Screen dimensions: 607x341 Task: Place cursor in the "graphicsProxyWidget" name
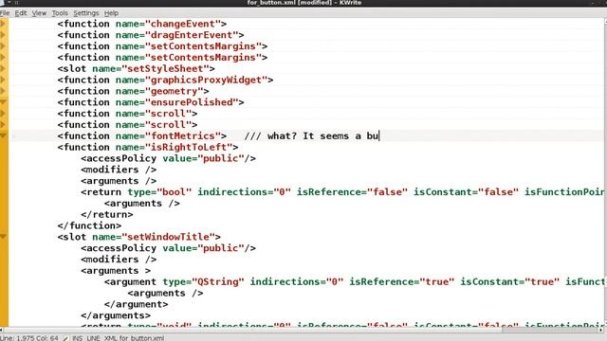[x=206, y=80]
